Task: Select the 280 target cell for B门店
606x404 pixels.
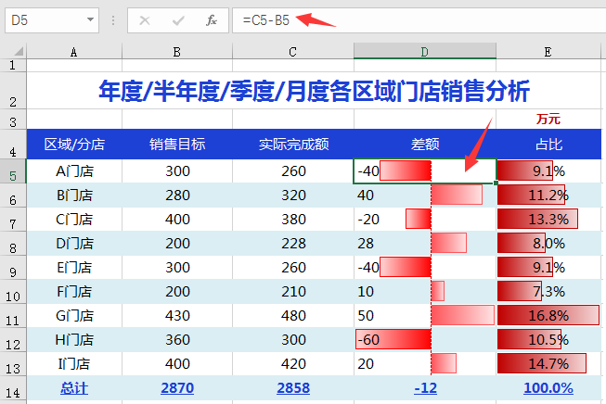Action: [177, 196]
